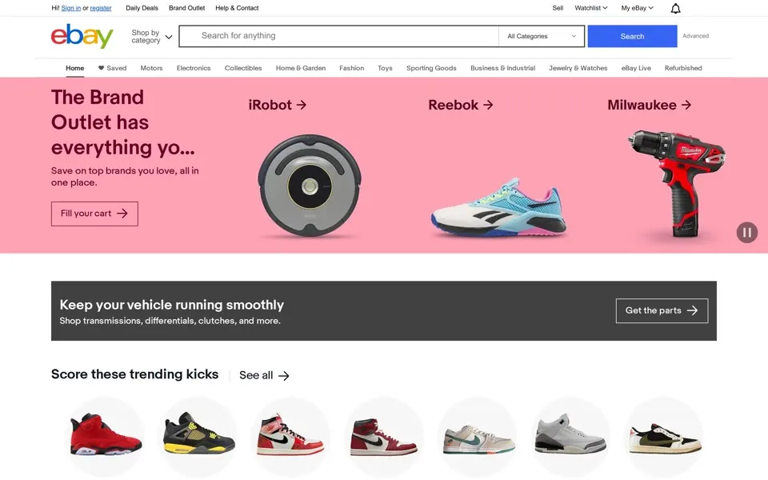Go to Business & Industrial category
This screenshot has width=768, height=480.
click(503, 68)
